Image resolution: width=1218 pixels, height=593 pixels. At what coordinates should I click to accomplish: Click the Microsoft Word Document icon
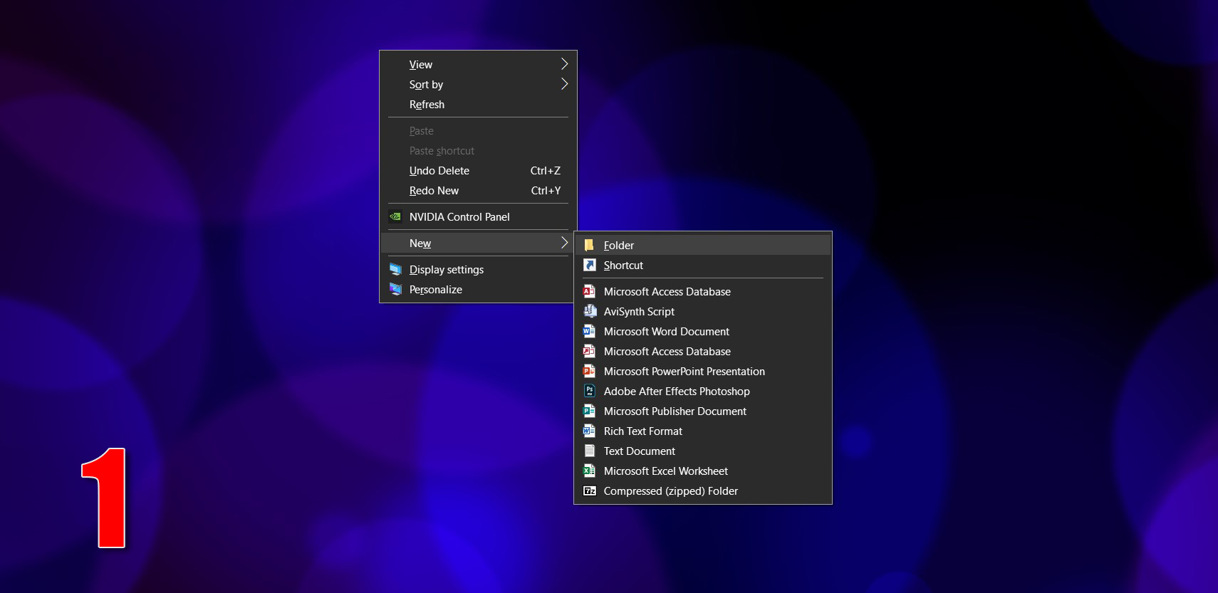(x=589, y=331)
